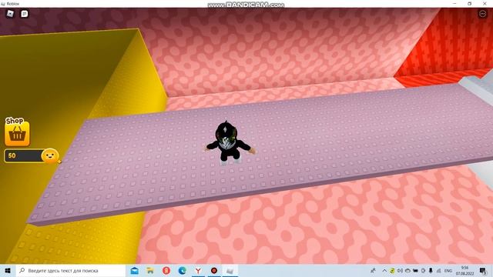The image size is (493, 277).
Task: Open the Windows Start menu
Action: click(8, 270)
